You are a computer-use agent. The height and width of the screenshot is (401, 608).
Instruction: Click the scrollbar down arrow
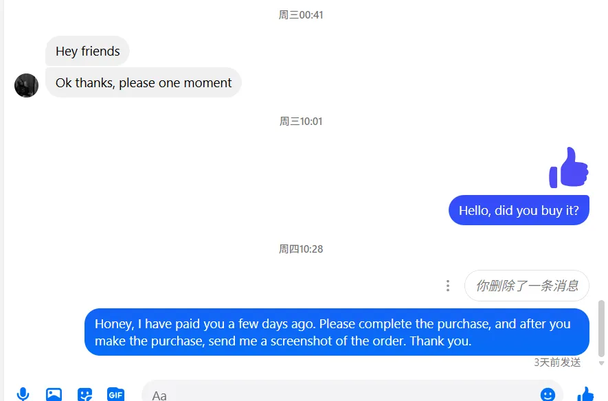[x=601, y=363]
